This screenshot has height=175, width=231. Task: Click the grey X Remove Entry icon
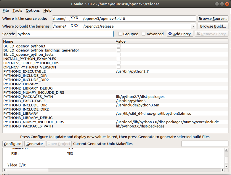198,34
